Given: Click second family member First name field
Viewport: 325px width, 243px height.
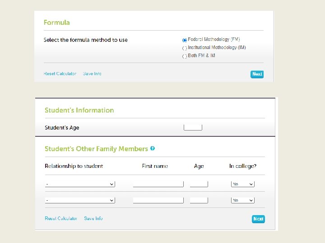Looking at the screenshot, I should (158, 200).
